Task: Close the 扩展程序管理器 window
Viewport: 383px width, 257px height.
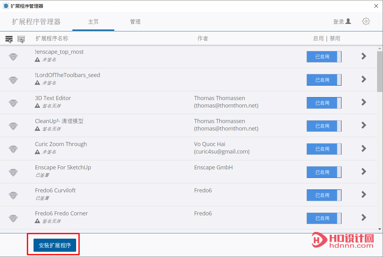Action: coord(376,6)
